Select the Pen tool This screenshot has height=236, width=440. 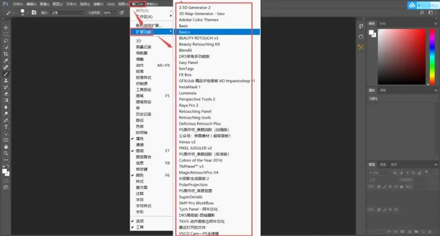point(6,121)
